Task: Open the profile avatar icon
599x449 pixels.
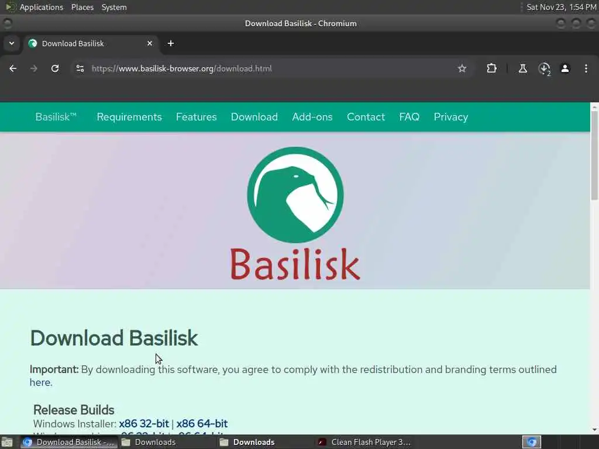Action: (x=565, y=68)
